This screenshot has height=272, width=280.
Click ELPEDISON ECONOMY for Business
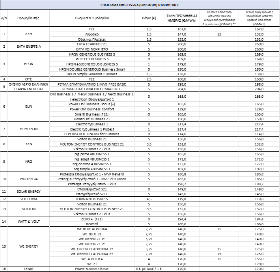click(x=92, y=134)
